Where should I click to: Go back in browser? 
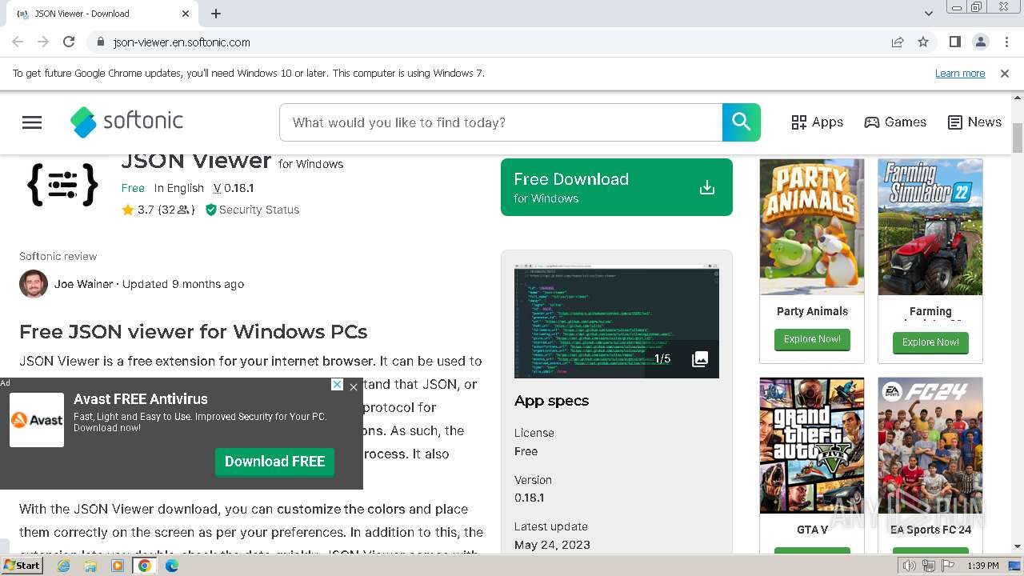pyautogui.click(x=18, y=42)
